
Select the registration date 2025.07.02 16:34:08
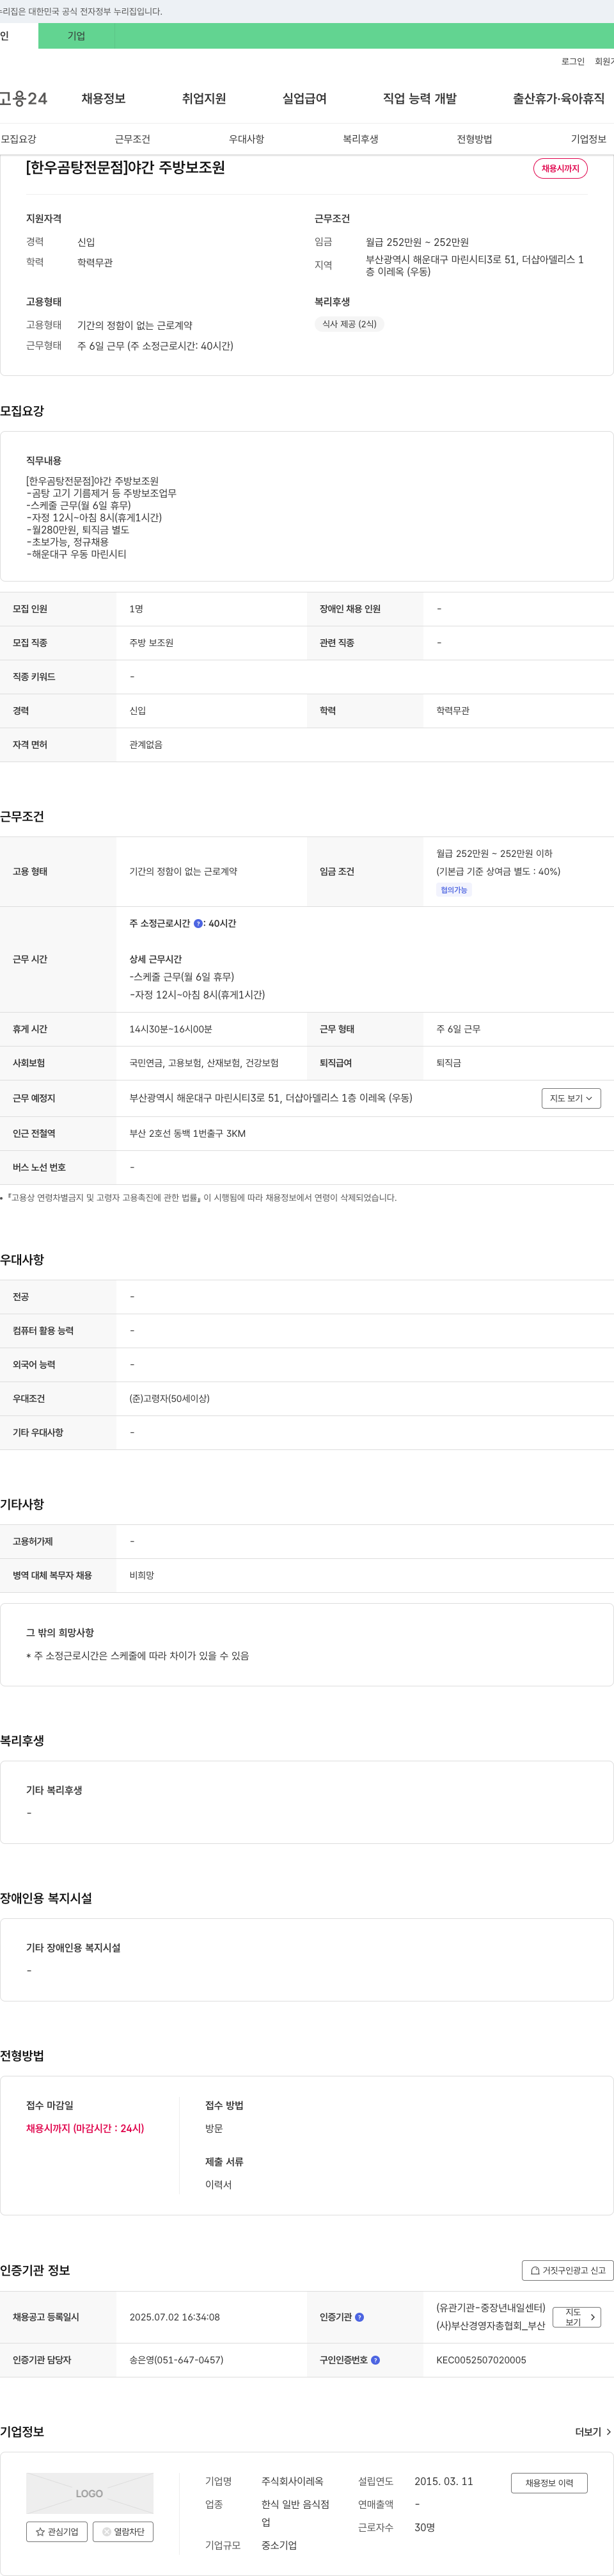[x=175, y=2317]
